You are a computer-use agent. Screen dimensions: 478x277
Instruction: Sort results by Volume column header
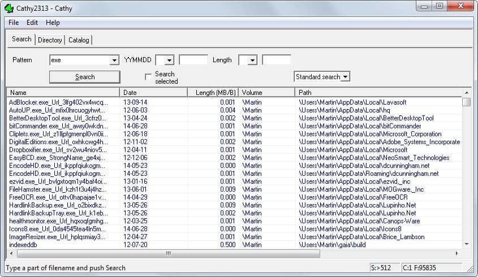pos(267,93)
